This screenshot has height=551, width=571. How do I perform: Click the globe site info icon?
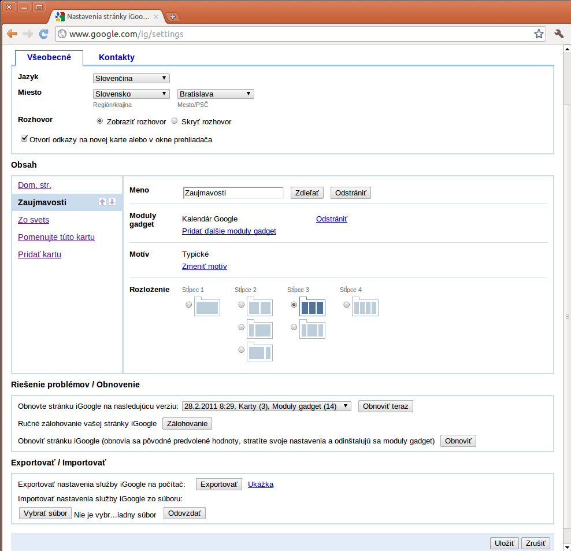(x=62, y=34)
